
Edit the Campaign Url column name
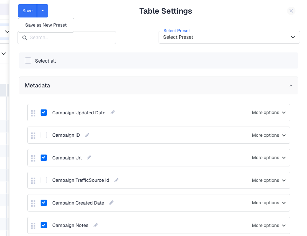coord(89,158)
